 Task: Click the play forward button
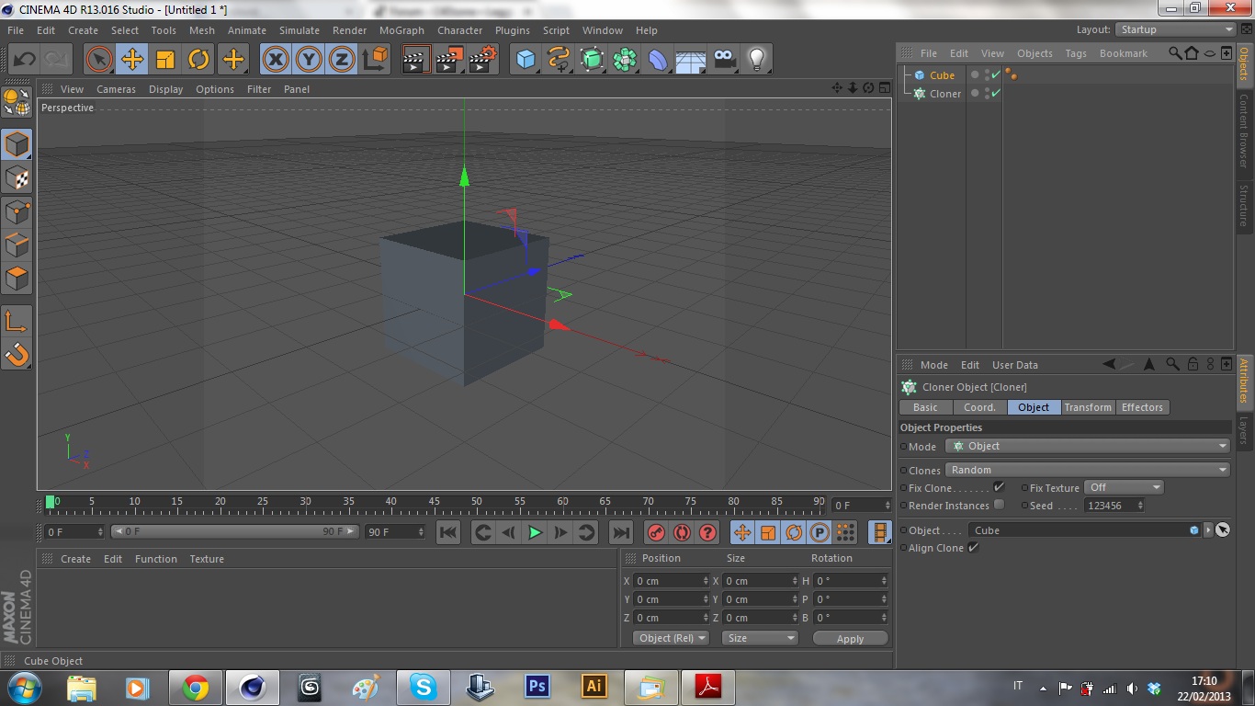coord(535,532)
